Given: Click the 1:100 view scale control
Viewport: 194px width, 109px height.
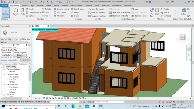Looking at the screenshot, I should [x=37, y=98].
